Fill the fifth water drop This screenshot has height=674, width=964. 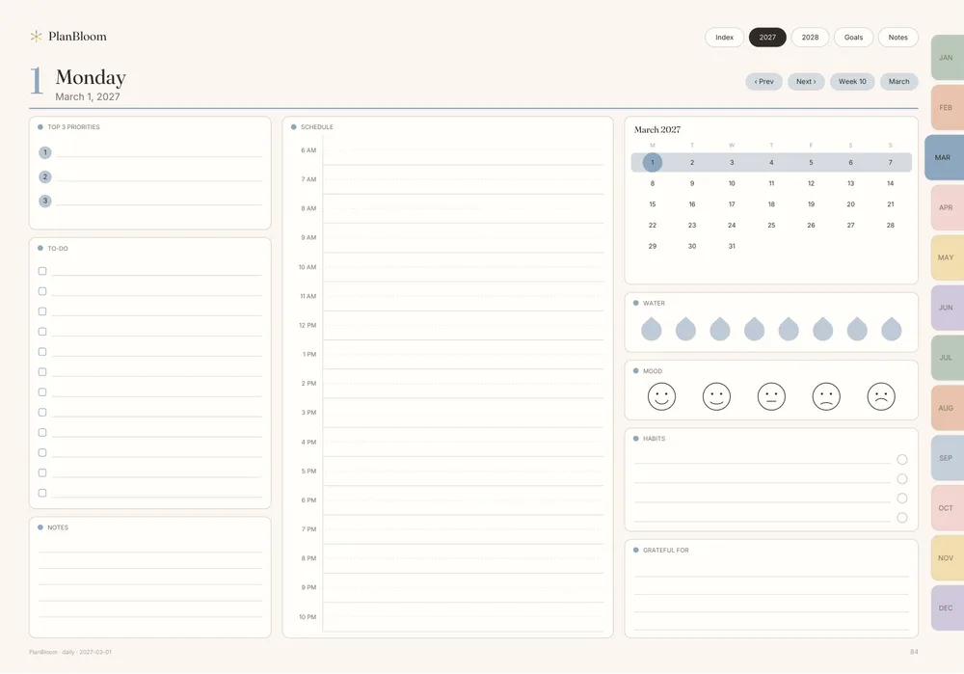tap(789, 329)
